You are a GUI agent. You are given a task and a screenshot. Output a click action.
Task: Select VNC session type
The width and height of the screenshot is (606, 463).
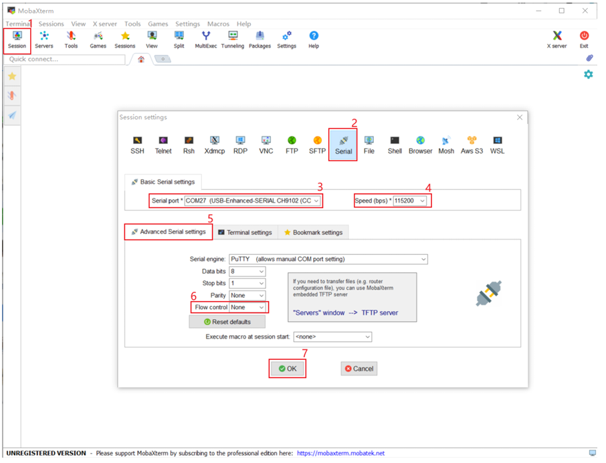pos(266,145)
